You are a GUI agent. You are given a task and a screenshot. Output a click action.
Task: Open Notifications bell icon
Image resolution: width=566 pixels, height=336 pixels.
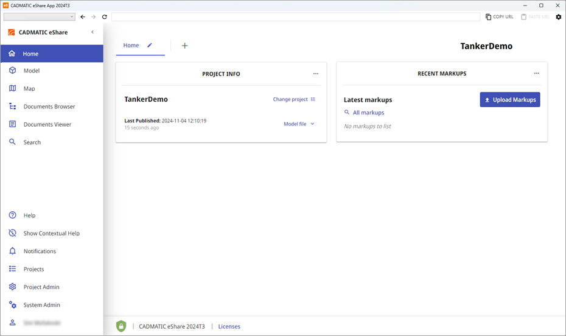12,251
